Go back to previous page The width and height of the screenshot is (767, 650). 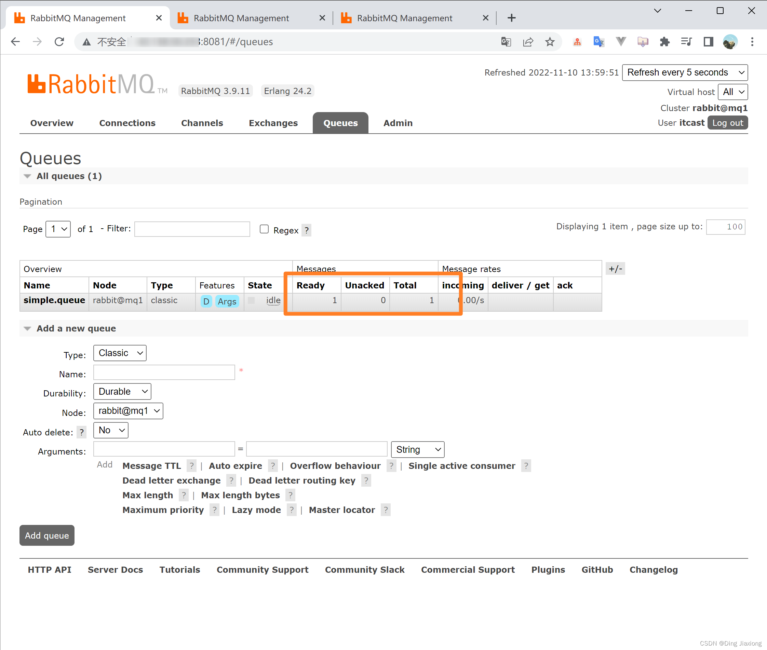coord(15,42)
